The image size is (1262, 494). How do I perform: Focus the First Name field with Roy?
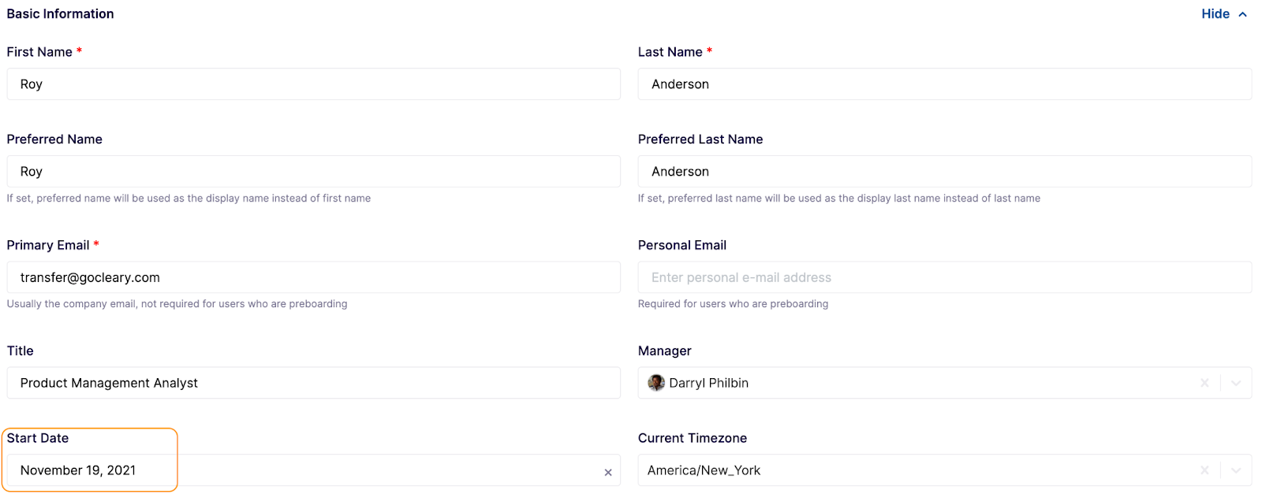314,84
